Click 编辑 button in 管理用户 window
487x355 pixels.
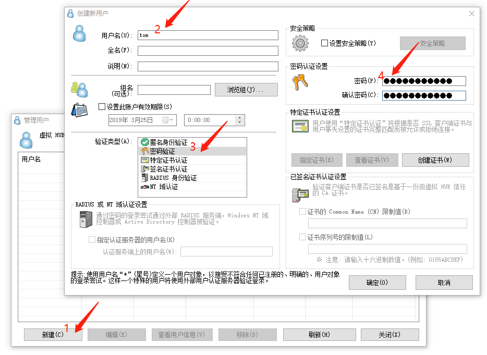click(x=116, y=335)
